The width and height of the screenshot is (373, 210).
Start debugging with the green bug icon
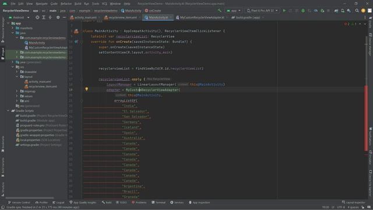click(303, 10)
